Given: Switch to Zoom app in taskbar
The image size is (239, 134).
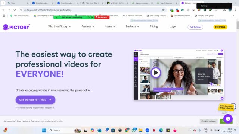Looking at the screenshot, I should 147,130.
